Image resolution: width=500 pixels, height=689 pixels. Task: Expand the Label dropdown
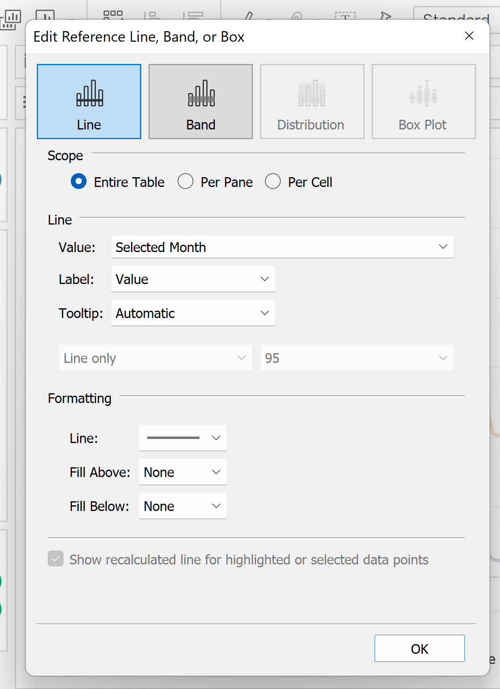coord(193,279)
